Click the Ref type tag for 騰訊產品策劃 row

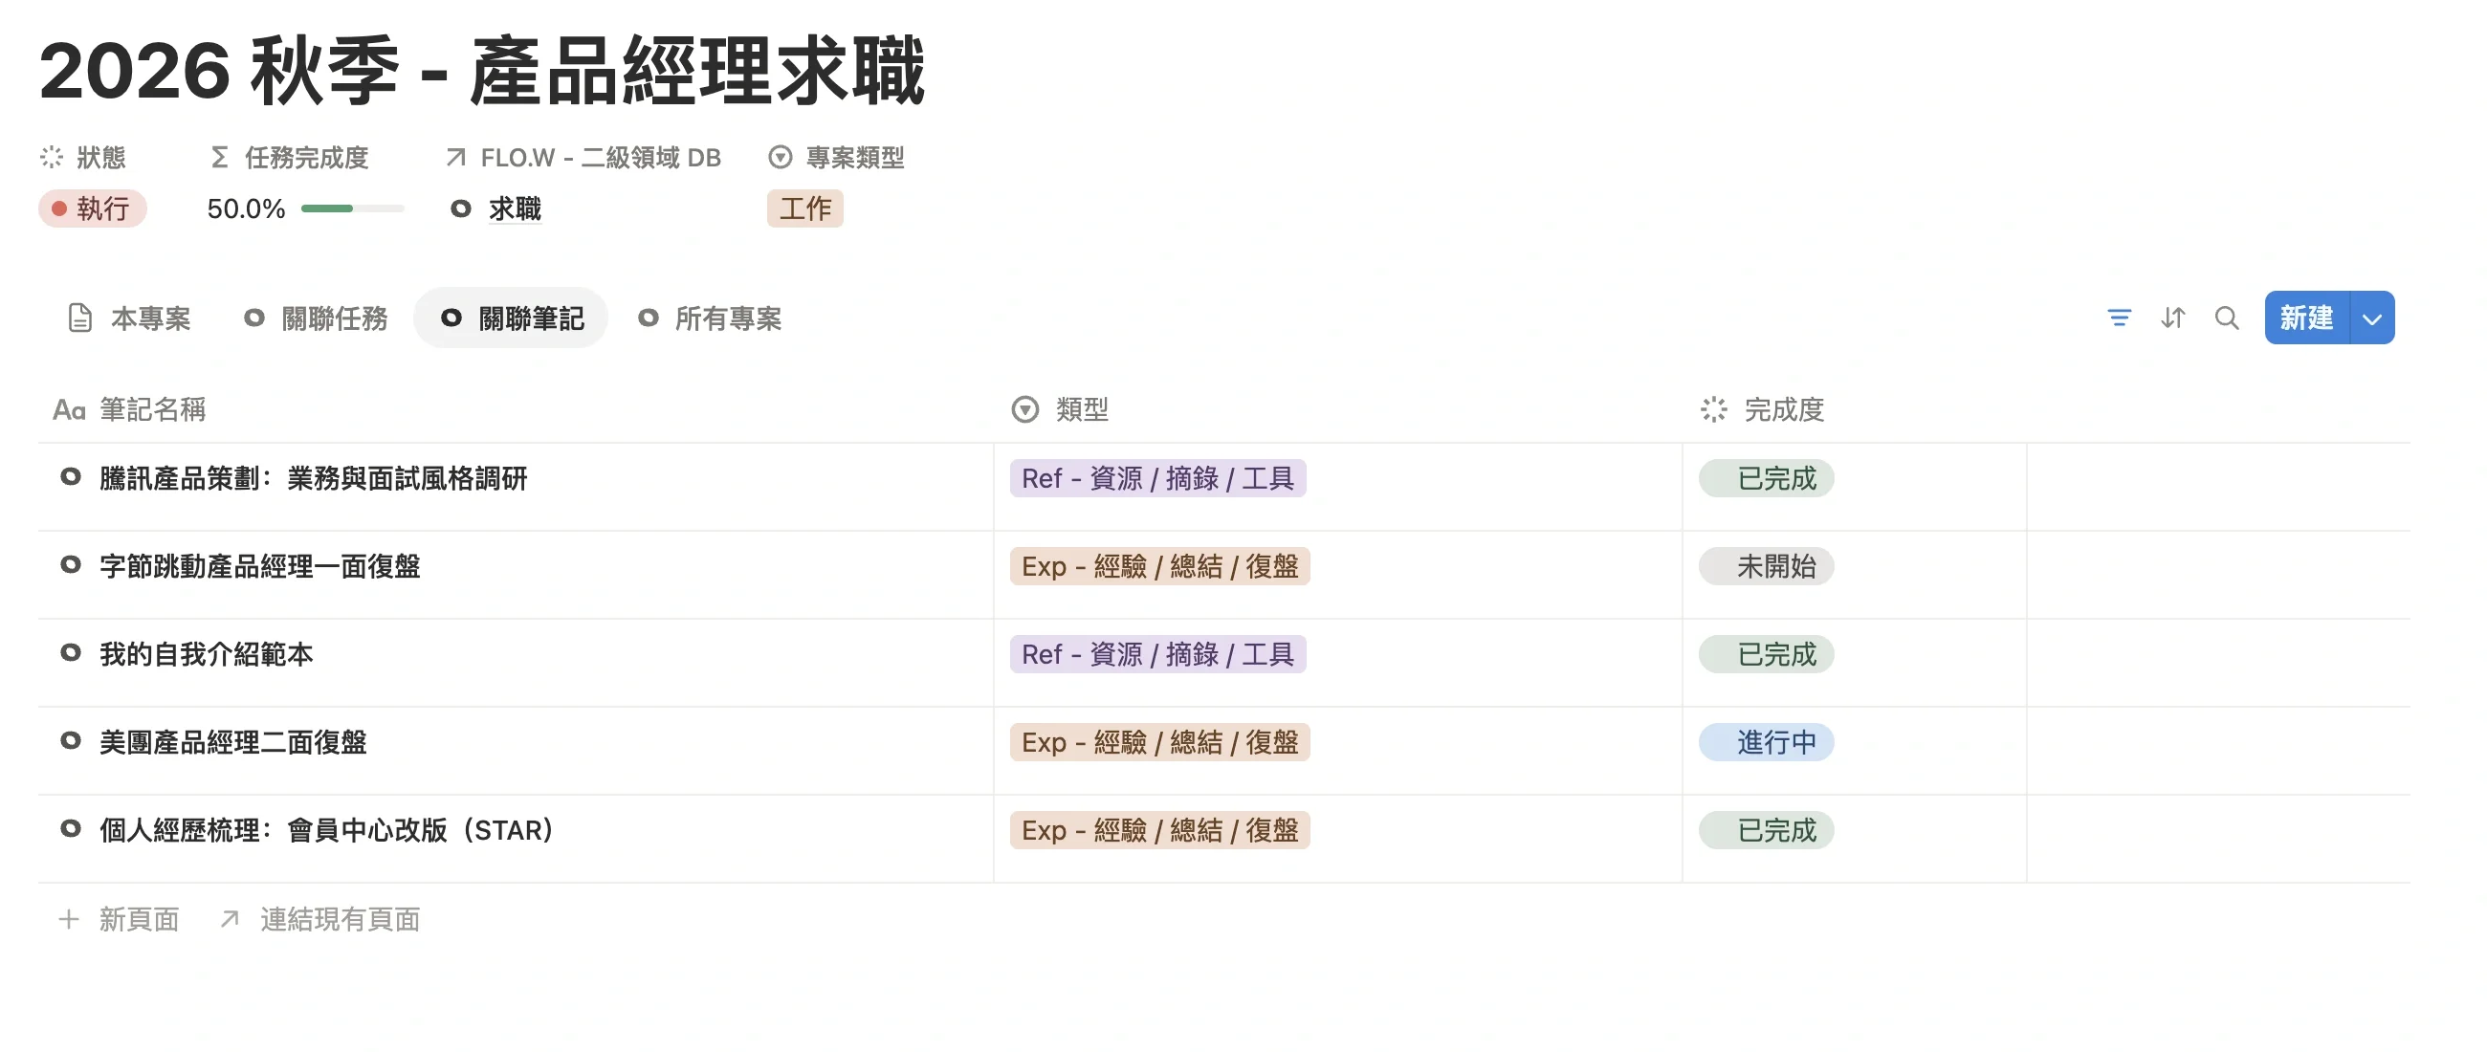point(1157,479)
